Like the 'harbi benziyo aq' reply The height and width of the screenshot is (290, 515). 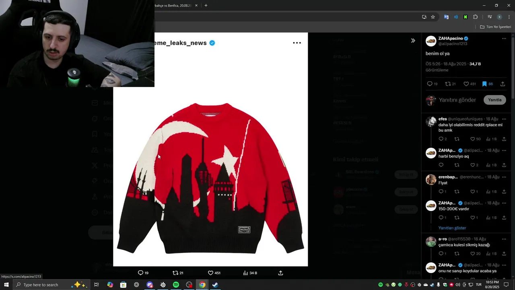tap(474, 165)
